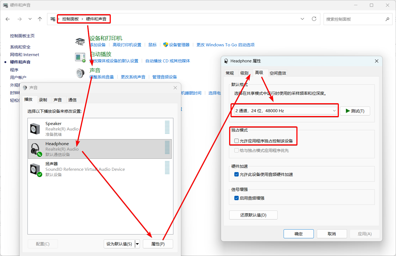
Task: Expand the address bar history dropdown
Action: [x=302, y=19]
